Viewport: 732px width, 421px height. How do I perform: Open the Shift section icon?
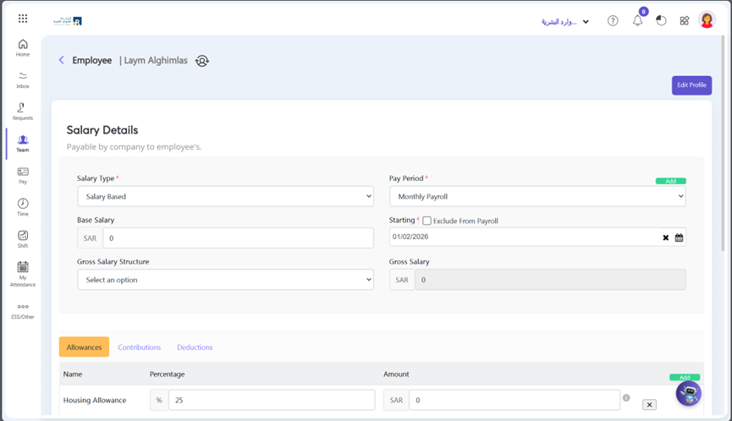(23, 238)
